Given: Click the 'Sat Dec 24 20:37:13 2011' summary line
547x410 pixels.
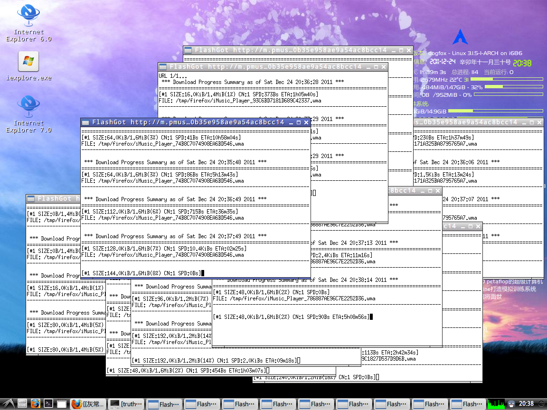Looking at the screenshot, I should [x=354, y=242].
